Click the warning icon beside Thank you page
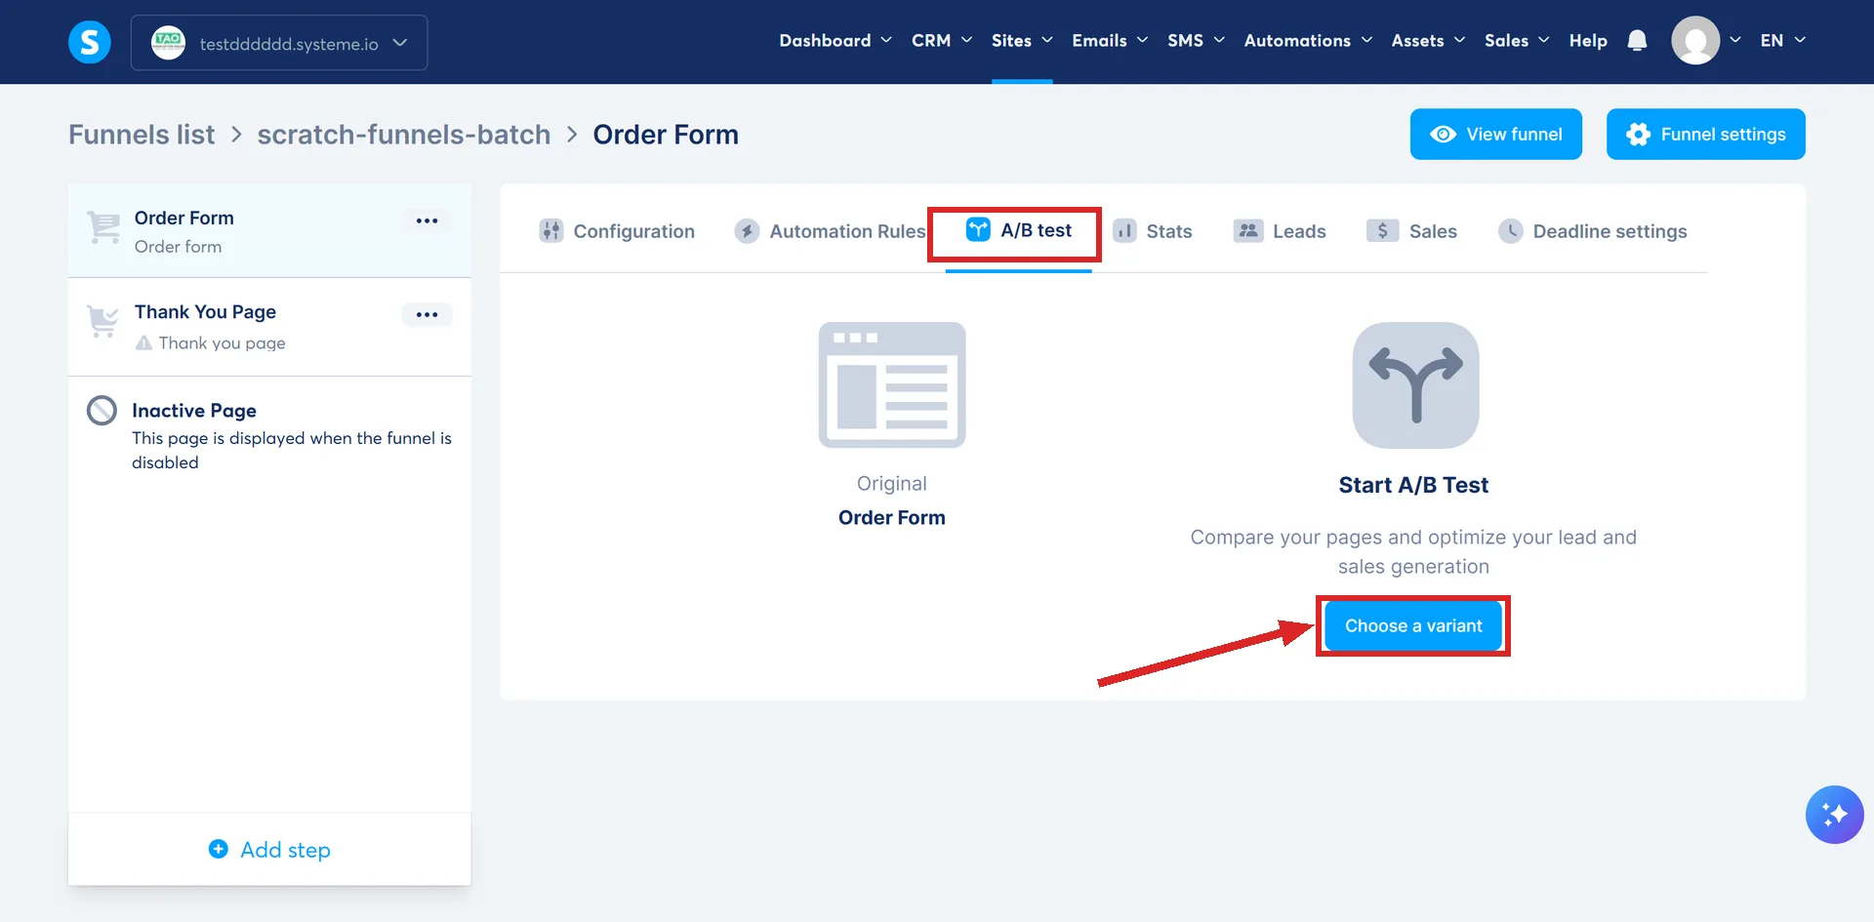The image size is (1874, 922). (x=143, y=342)
